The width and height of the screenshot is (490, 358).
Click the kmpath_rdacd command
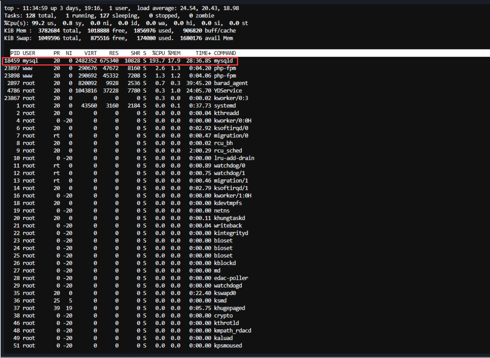232,330
